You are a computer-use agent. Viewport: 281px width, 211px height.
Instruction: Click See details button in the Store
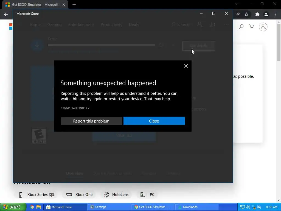(x=199, y=46)
